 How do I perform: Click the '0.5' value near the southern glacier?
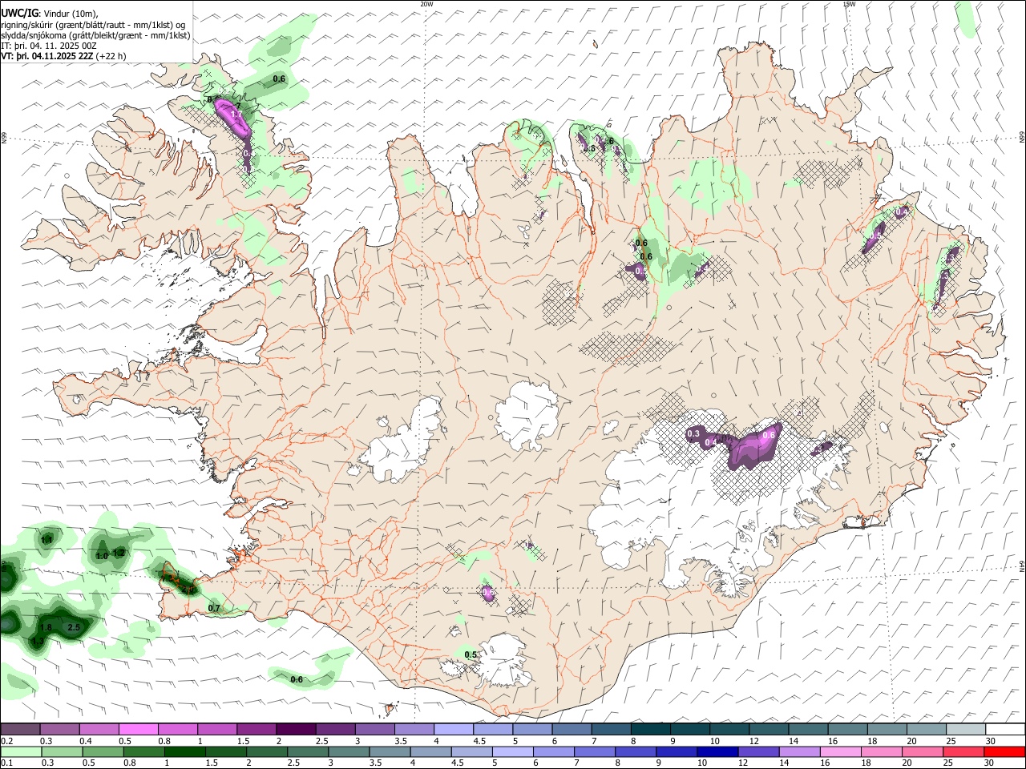[471, 655]
